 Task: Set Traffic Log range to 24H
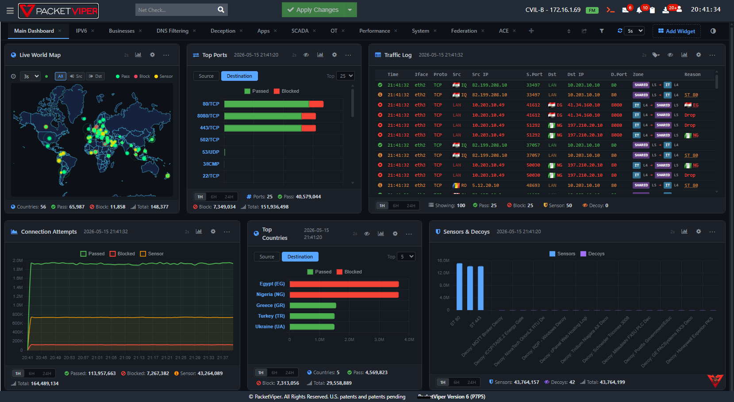tap(411, 205)
